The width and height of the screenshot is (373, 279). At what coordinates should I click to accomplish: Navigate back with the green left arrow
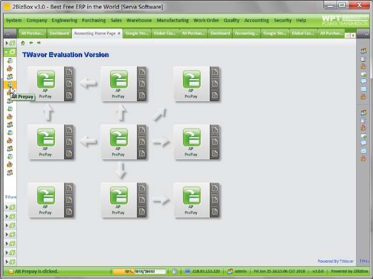[31, 43]
